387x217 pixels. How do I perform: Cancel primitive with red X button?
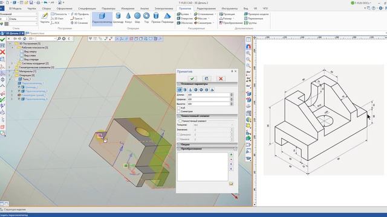pos(221,78)
